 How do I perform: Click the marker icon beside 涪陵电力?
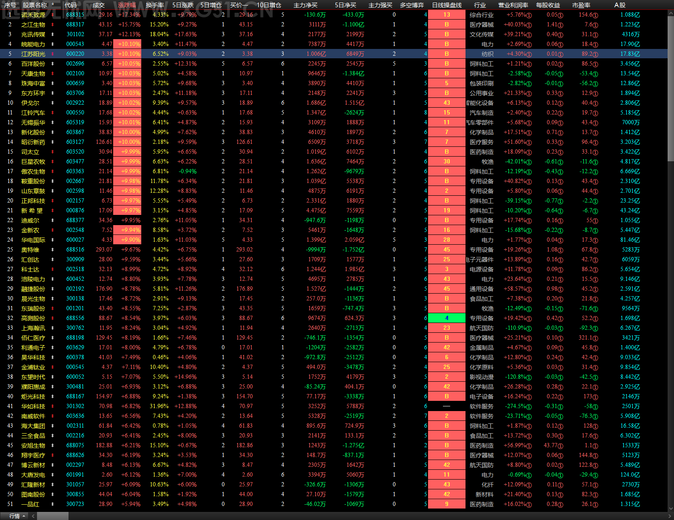tap(53, 279)
